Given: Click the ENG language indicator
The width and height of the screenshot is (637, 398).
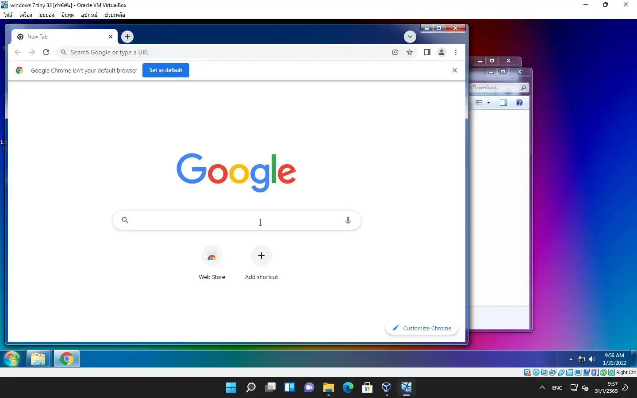Looking at the screenshot, I should point(557,388).
